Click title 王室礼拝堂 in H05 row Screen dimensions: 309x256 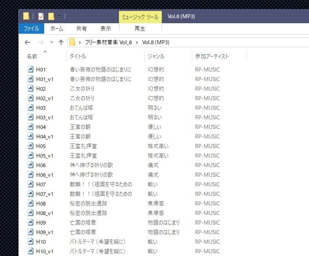click(83, 146)
